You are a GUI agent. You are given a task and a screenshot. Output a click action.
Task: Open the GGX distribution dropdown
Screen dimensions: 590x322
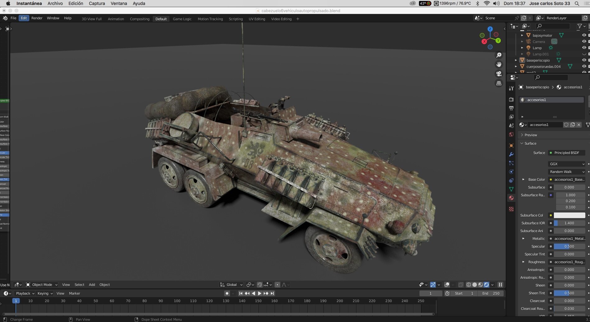[567, 164]
